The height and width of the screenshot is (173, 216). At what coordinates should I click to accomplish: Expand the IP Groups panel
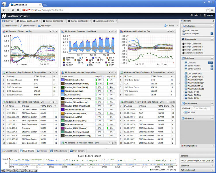pos(212,119)
